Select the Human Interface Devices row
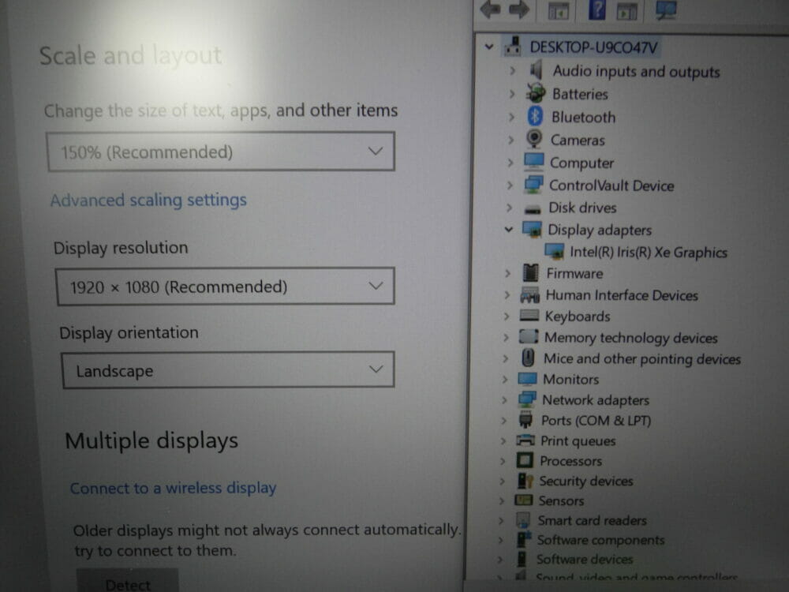 tap(622, 295)
